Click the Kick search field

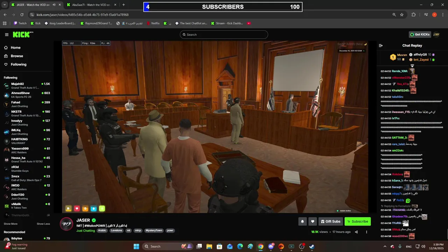(x=224, y=35)
